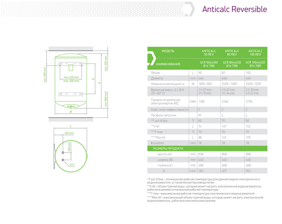Click the "G½"" pipe thread label
Image resolution: width=282 pixels, height=224 pixels.
pyautogui.click(x=72, y=165)
